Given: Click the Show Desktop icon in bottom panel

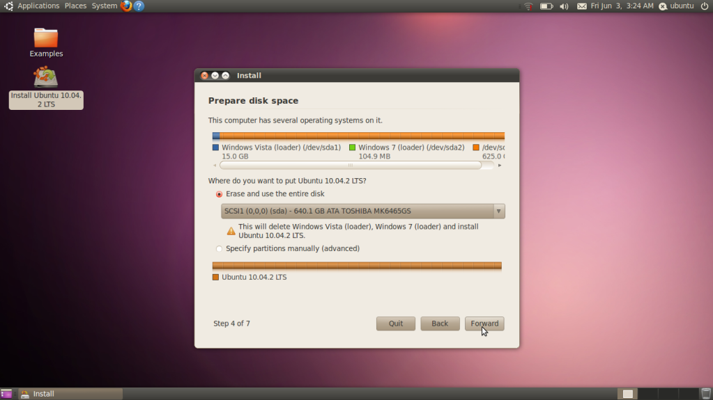Looking at the screenshot, I should pos(6,394).
